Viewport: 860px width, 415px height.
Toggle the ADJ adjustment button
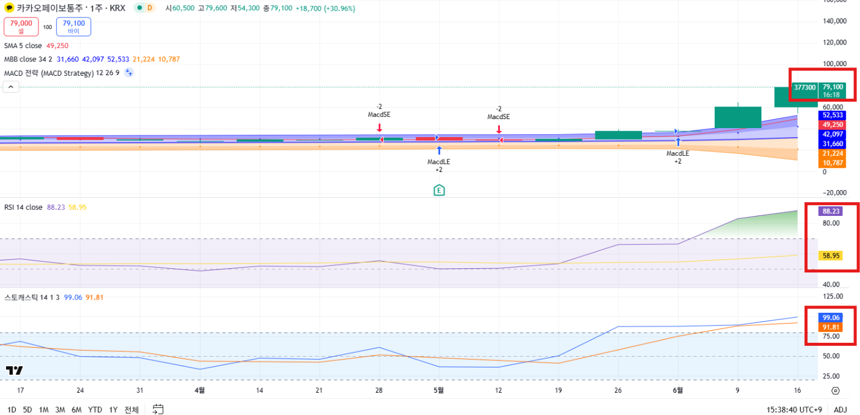pyautogui.click(x=840, y=410)
